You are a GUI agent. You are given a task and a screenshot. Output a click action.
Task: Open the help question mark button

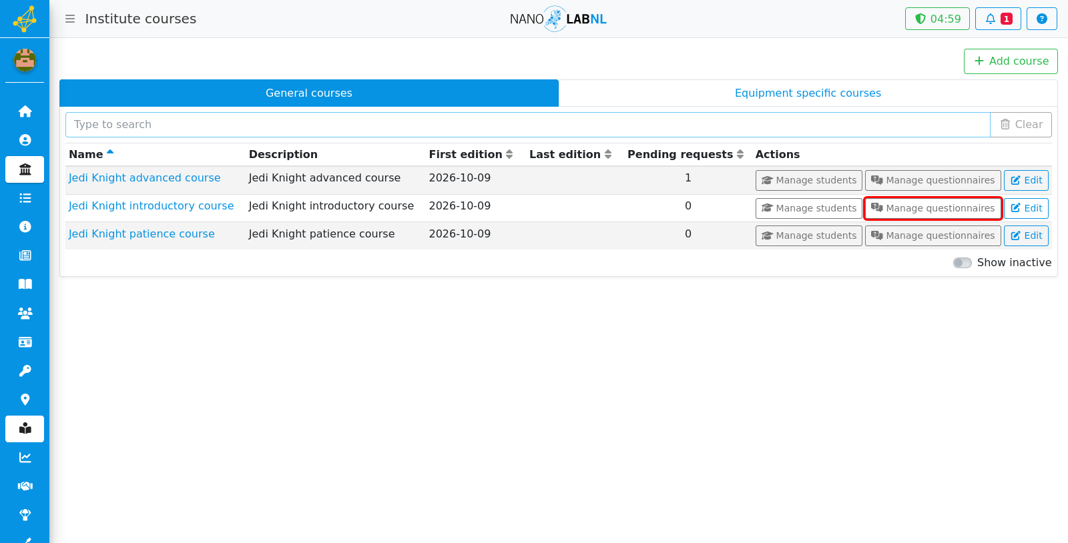(x=1041, y=19)
